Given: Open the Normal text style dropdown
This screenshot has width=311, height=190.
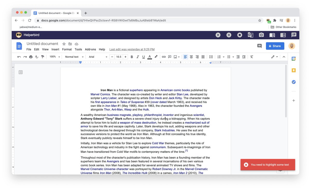Looking at the screenshot, I should (74, 57).
